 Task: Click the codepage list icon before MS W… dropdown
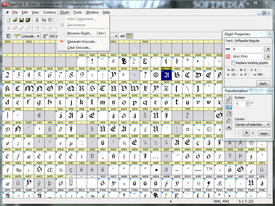point(45,36)
